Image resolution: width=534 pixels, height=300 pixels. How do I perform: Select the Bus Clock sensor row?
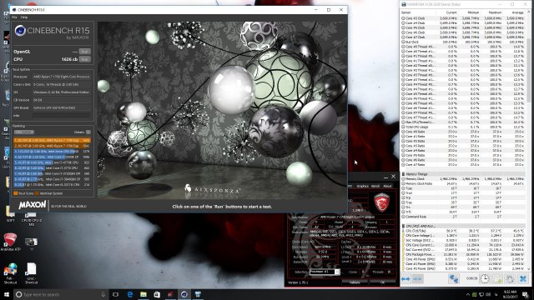[464, 42]
